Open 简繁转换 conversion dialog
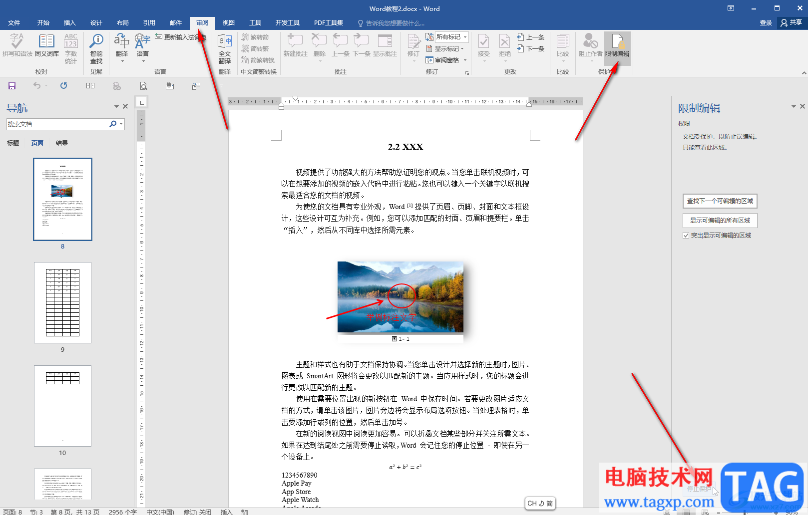Image resolution: width=808 pixels, height=515 pixels. pyautogui.click(x=258, y=60)
